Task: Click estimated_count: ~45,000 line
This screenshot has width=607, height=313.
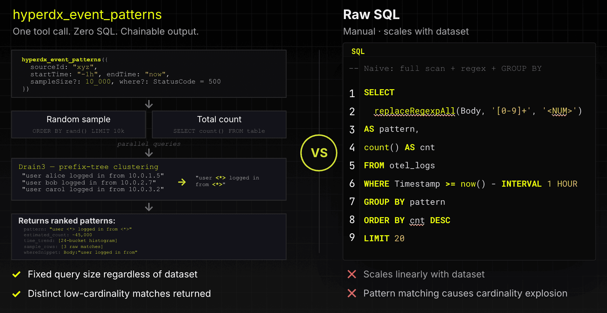Action: (x=58, y=235)
